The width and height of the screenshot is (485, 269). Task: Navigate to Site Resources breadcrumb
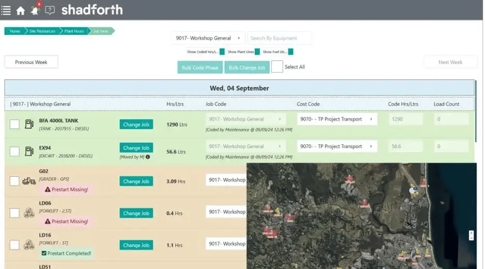(x=42, y=31)
